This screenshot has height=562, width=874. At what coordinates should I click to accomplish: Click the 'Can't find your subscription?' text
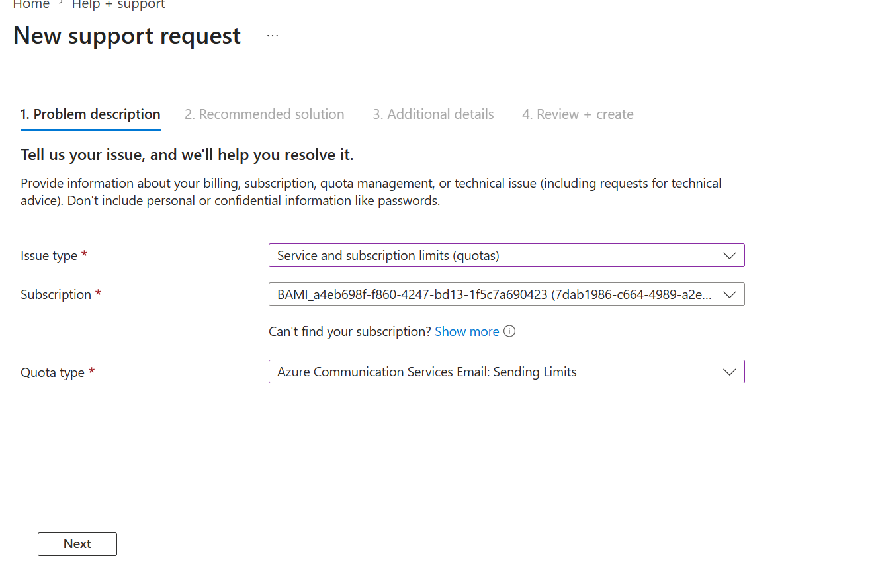(x=350, y=331)
